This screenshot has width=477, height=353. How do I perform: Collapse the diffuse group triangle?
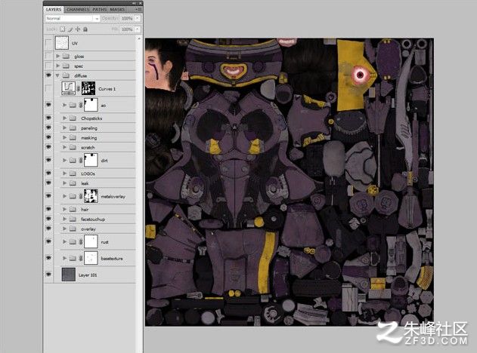pyautogui.click(x=57, y=75)
